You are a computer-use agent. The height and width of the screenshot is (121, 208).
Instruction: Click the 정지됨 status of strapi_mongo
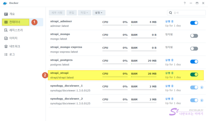coord(169,34)
